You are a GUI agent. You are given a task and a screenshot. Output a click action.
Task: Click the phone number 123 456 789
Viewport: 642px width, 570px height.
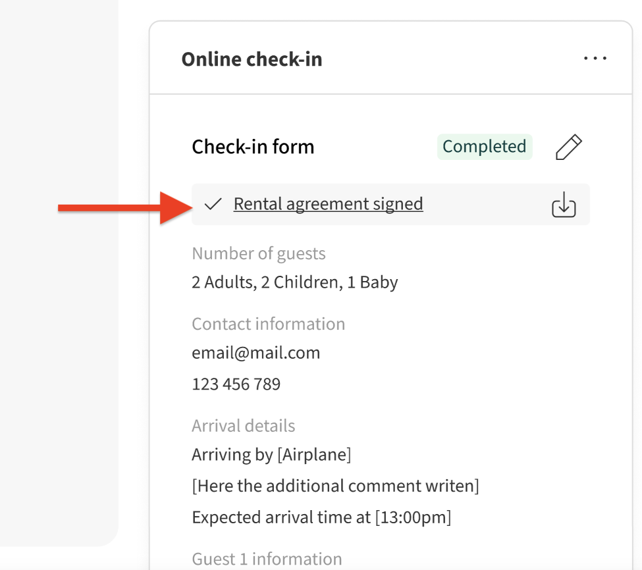click(x=236, y=384)
